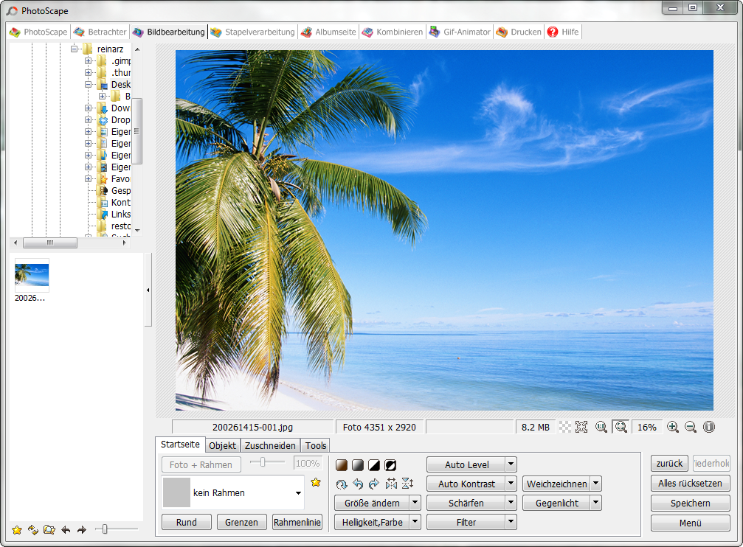
Task: Open the favorites star under thumbnails
Action: tap(16, 529)
